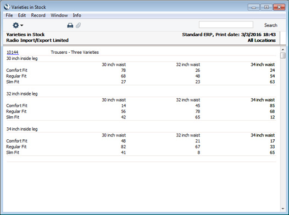Maximize the Varieties in Stock window
289x215 pixels.
click(266, 7)
